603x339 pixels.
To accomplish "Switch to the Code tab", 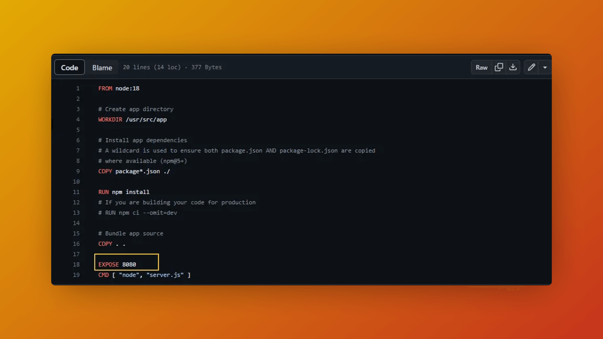I will pos(69,67).
